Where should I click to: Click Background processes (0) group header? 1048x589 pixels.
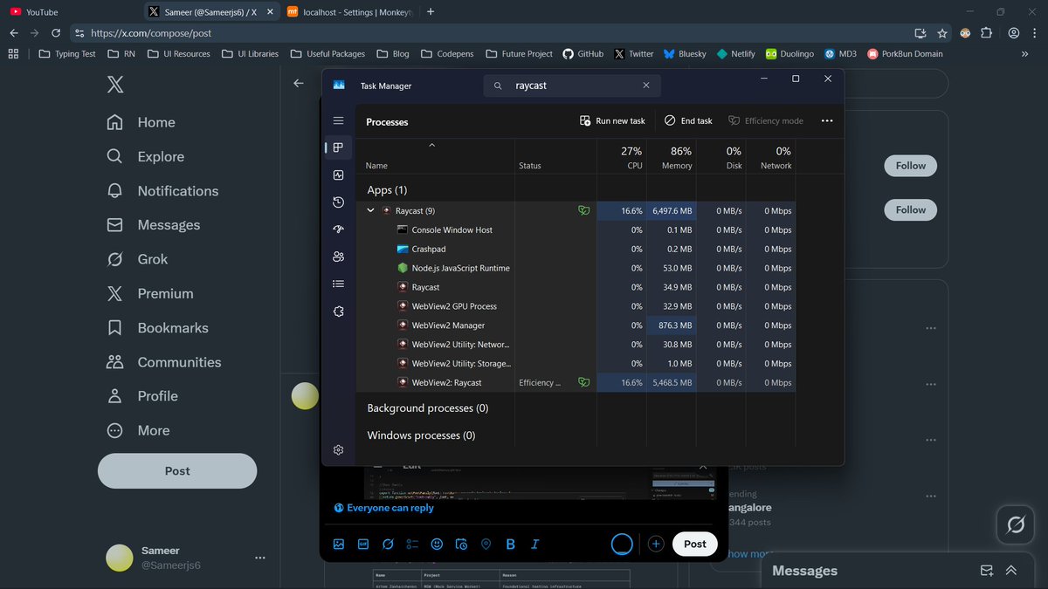click(x=428, y=408)
